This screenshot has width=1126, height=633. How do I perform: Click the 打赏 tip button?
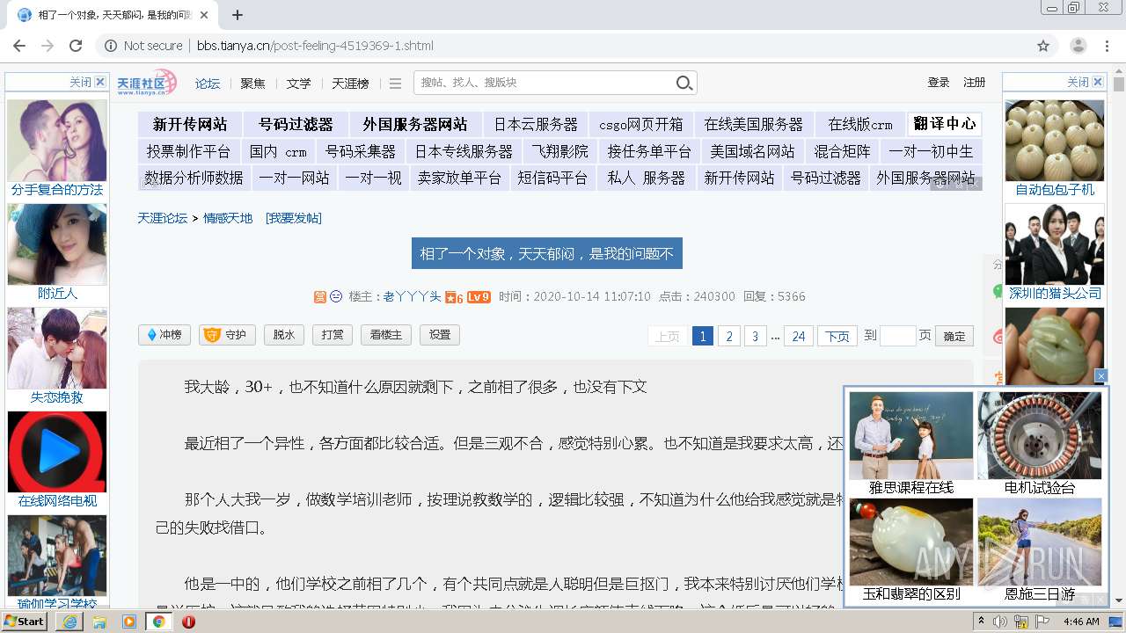(x=333, y=335)
